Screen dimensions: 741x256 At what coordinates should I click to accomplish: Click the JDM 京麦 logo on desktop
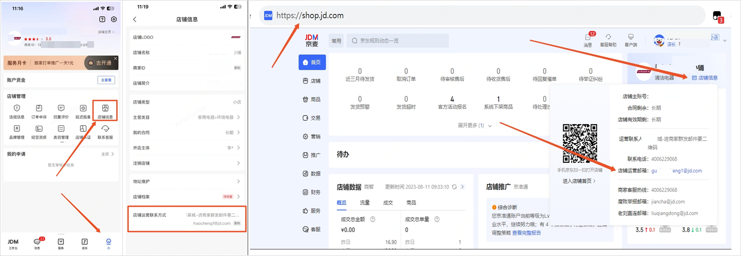point(312,41)
